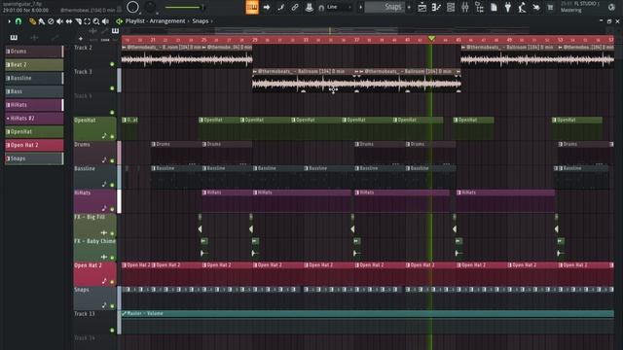Open the playlist options menu arrow

tap(9, 21)
